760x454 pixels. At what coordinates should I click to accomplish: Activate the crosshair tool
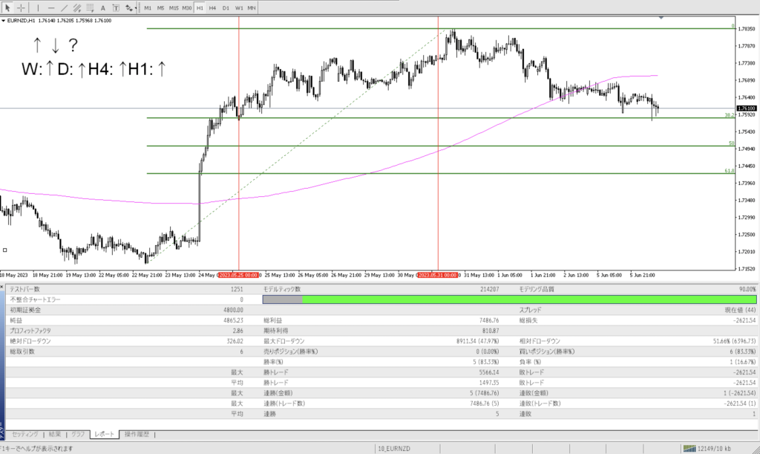[21, 7]
